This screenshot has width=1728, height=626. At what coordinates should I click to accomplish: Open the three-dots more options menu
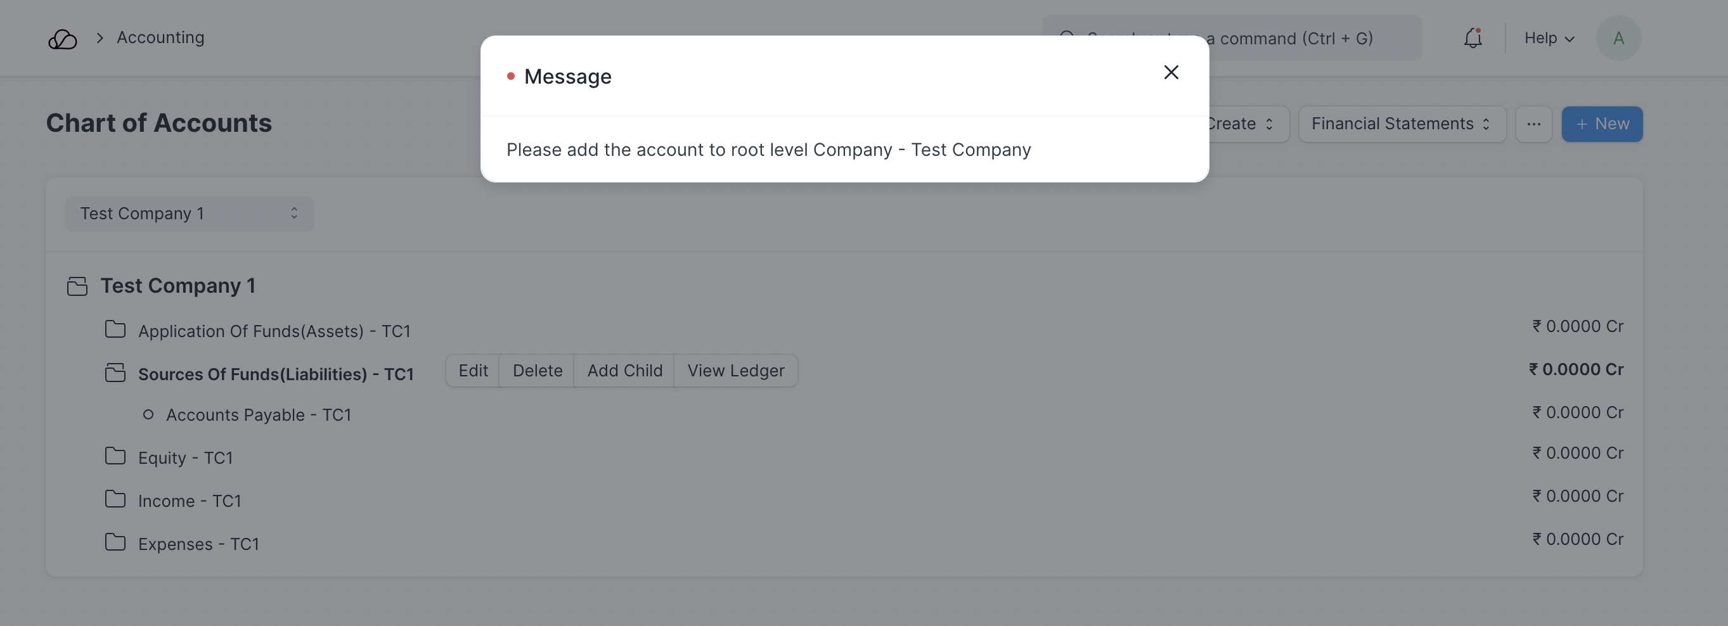coord(1533,124)
